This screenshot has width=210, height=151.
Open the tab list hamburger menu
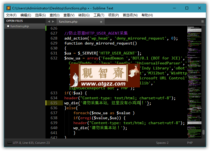(203, 22)
